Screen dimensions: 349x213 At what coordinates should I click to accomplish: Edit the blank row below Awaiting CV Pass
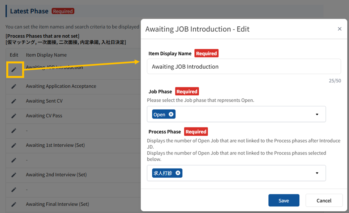tap(14, 131)
